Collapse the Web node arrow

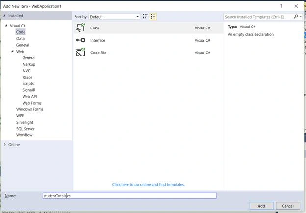[12, 51]
